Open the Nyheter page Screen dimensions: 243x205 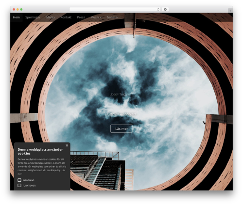(x=113, y=17)
